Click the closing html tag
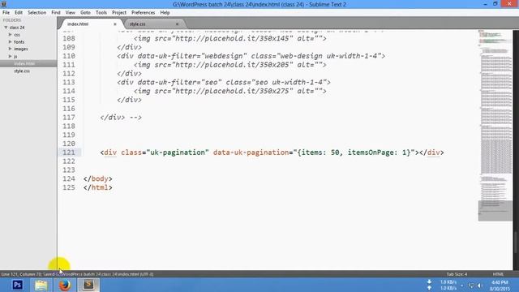 (x=97, y=187)
